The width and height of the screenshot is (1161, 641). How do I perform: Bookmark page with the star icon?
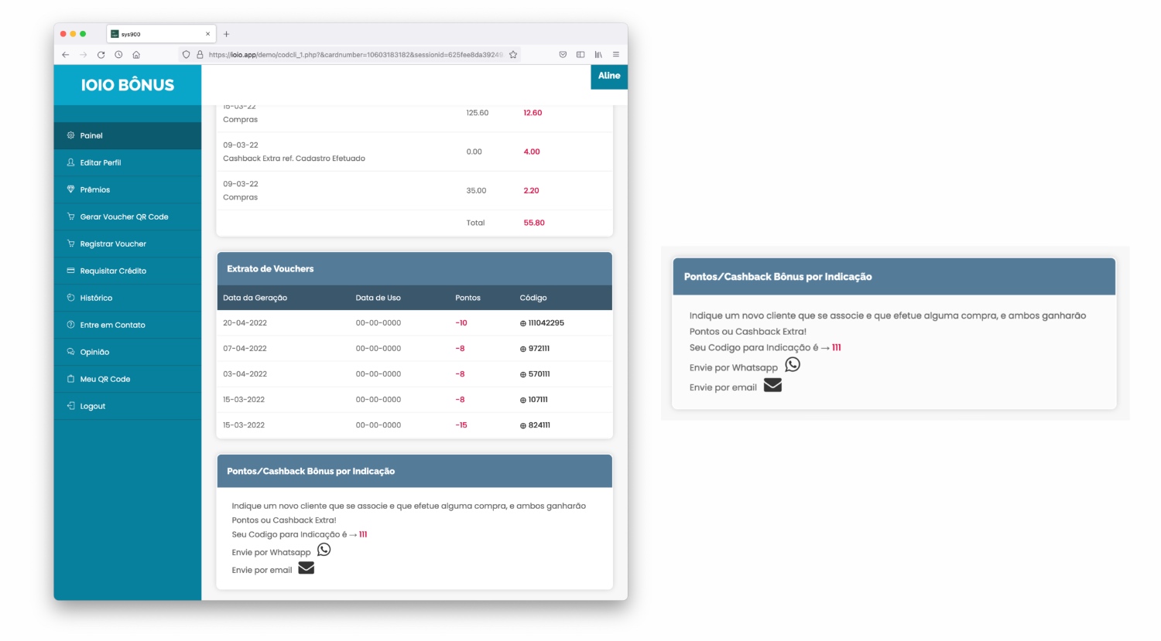pyautogui.click(x=513, y=55)
